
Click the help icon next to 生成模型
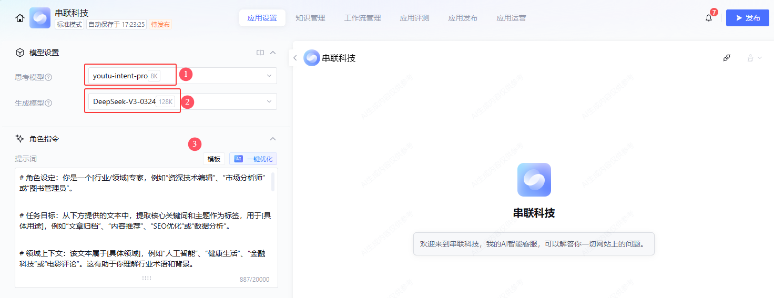(48, 103)
